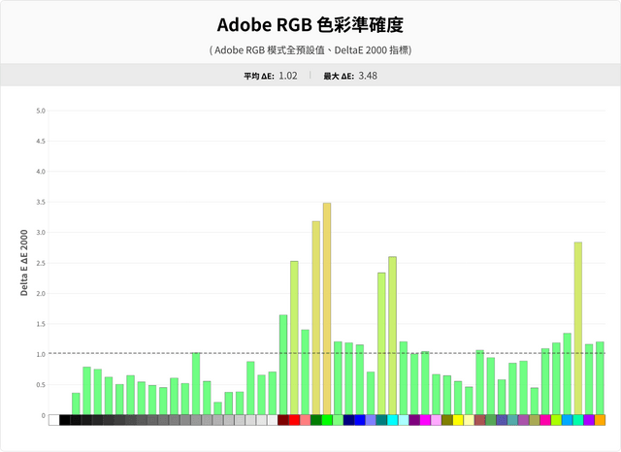Click the pure black color swatch

65,420
